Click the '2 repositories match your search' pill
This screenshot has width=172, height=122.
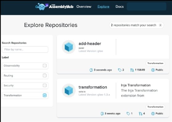(136, 25)
